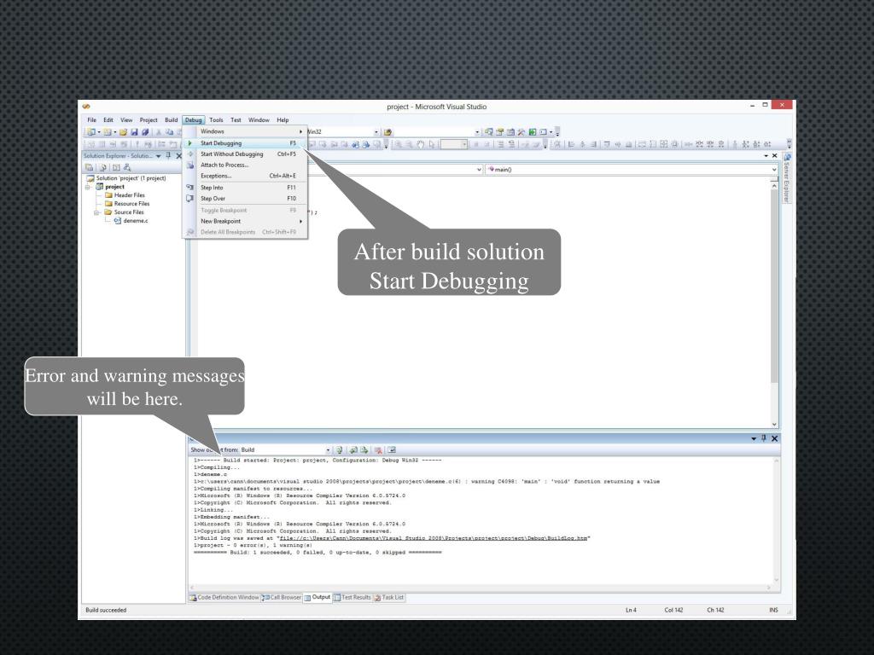This screenshot has width=874, height=655.
Task: Click the Server Explorer side tab
Action: point(786,178)
